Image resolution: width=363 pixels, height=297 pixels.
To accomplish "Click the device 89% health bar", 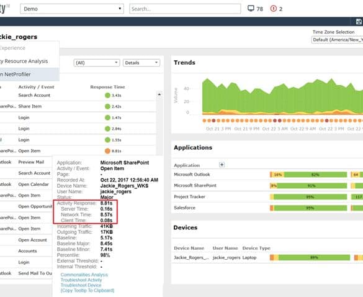I will 314,258.
